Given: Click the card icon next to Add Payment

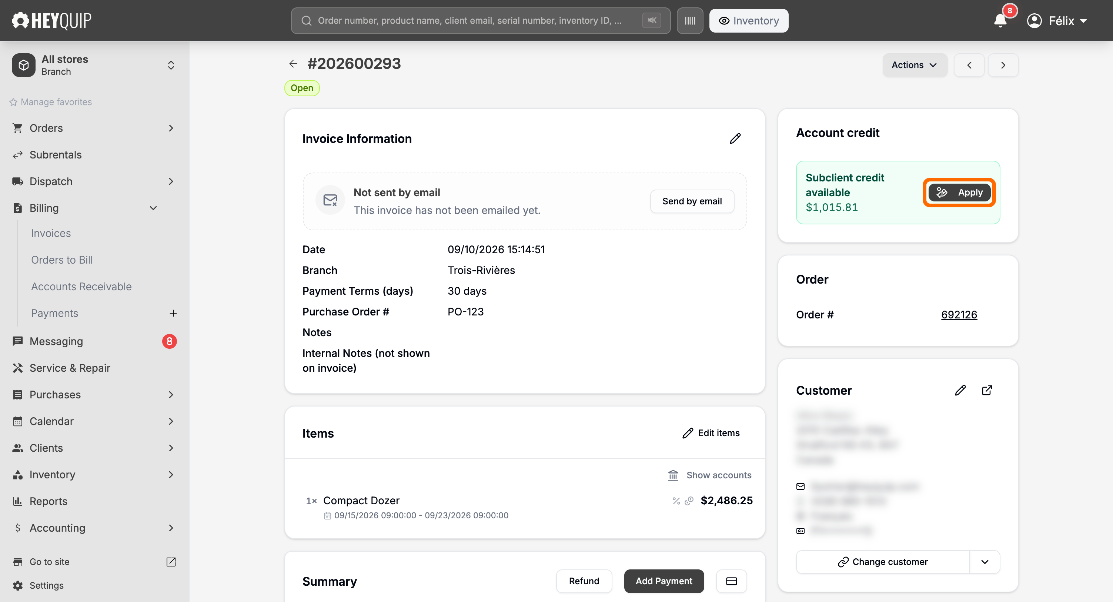Looking at the screenshot, I should tap(731, 581).
